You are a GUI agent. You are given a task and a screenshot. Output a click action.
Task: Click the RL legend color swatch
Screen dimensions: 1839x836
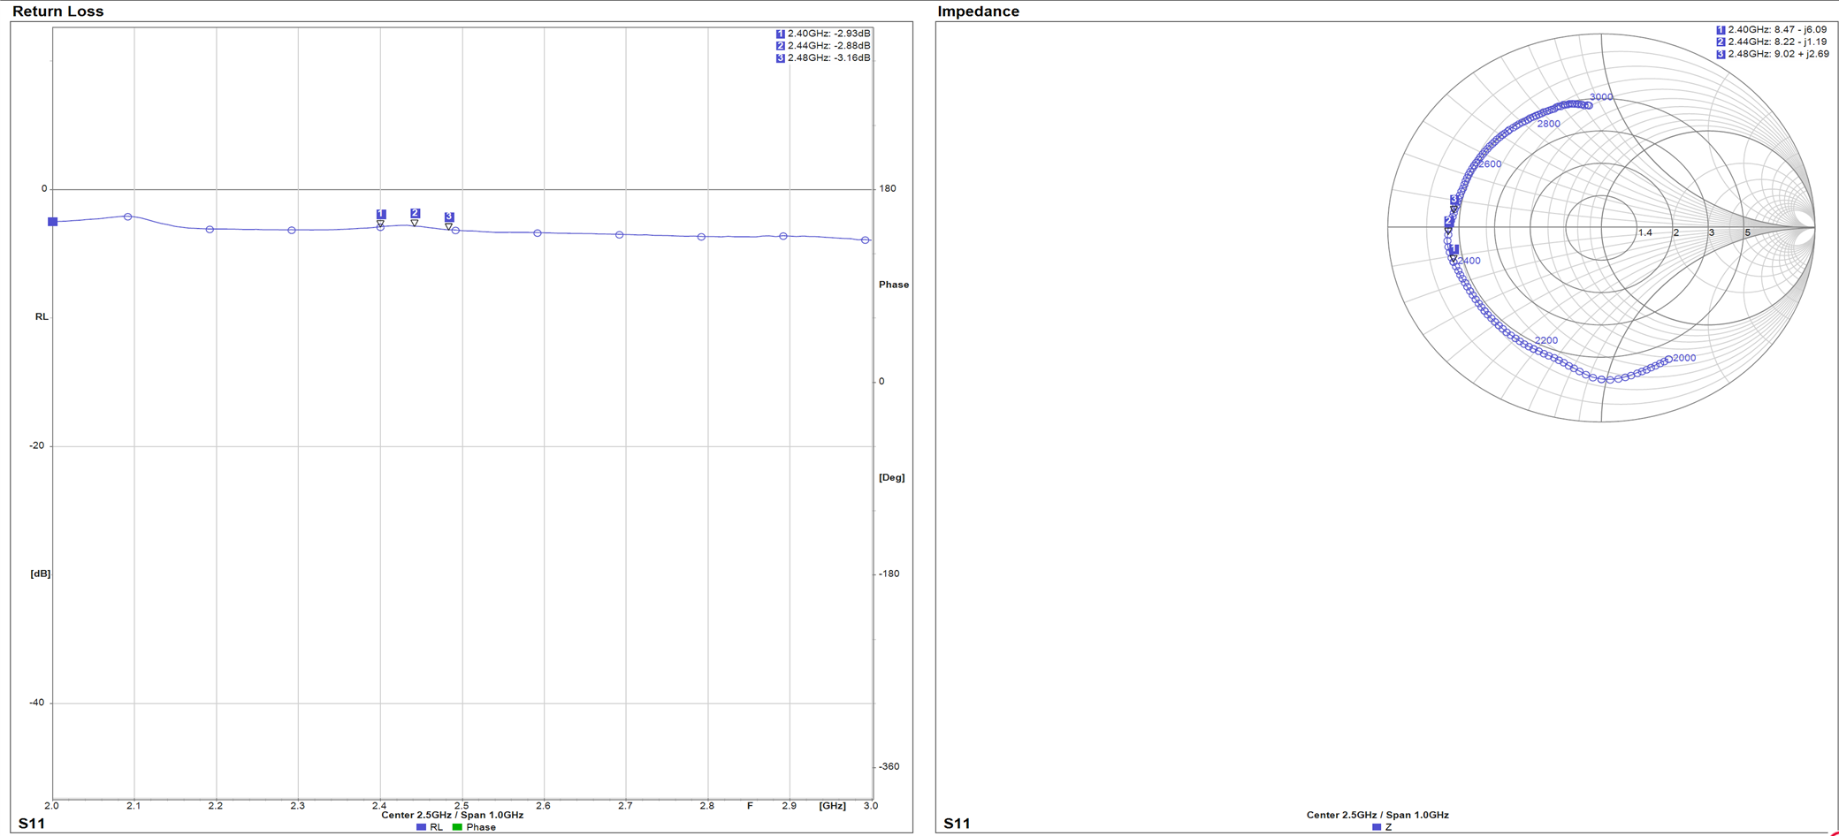[x=421, y=827]
